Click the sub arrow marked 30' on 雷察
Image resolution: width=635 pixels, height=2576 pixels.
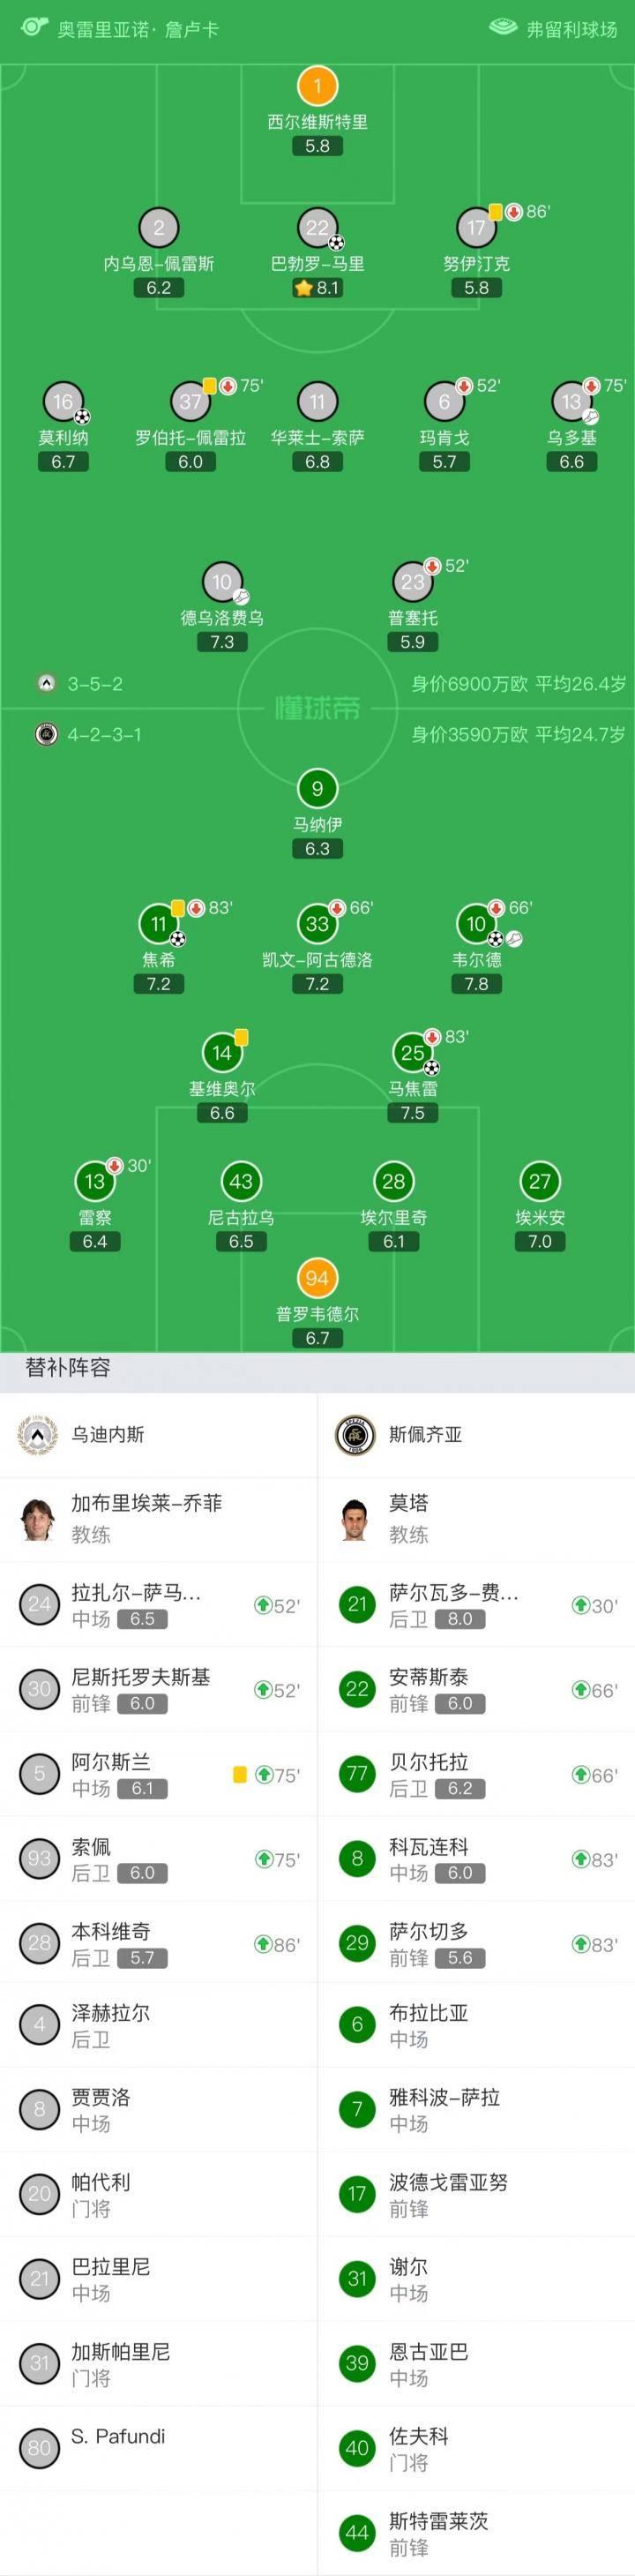pos(113,1166)
